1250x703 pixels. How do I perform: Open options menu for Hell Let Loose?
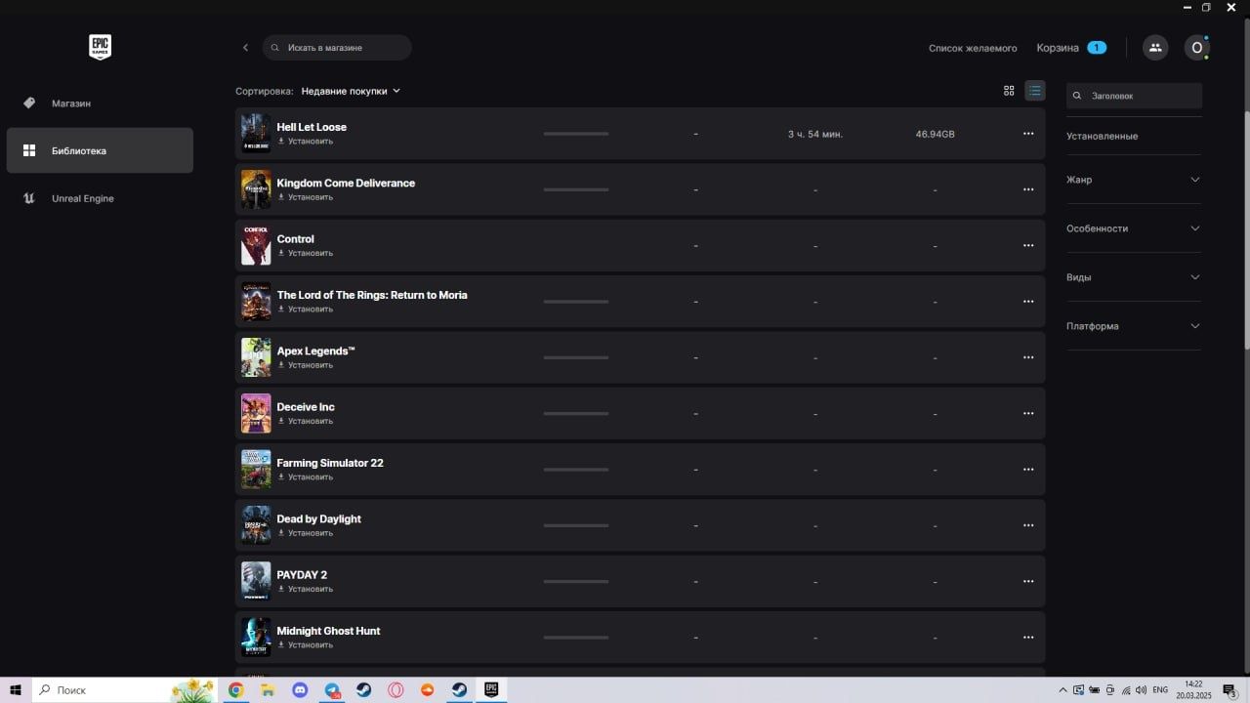1028,134
